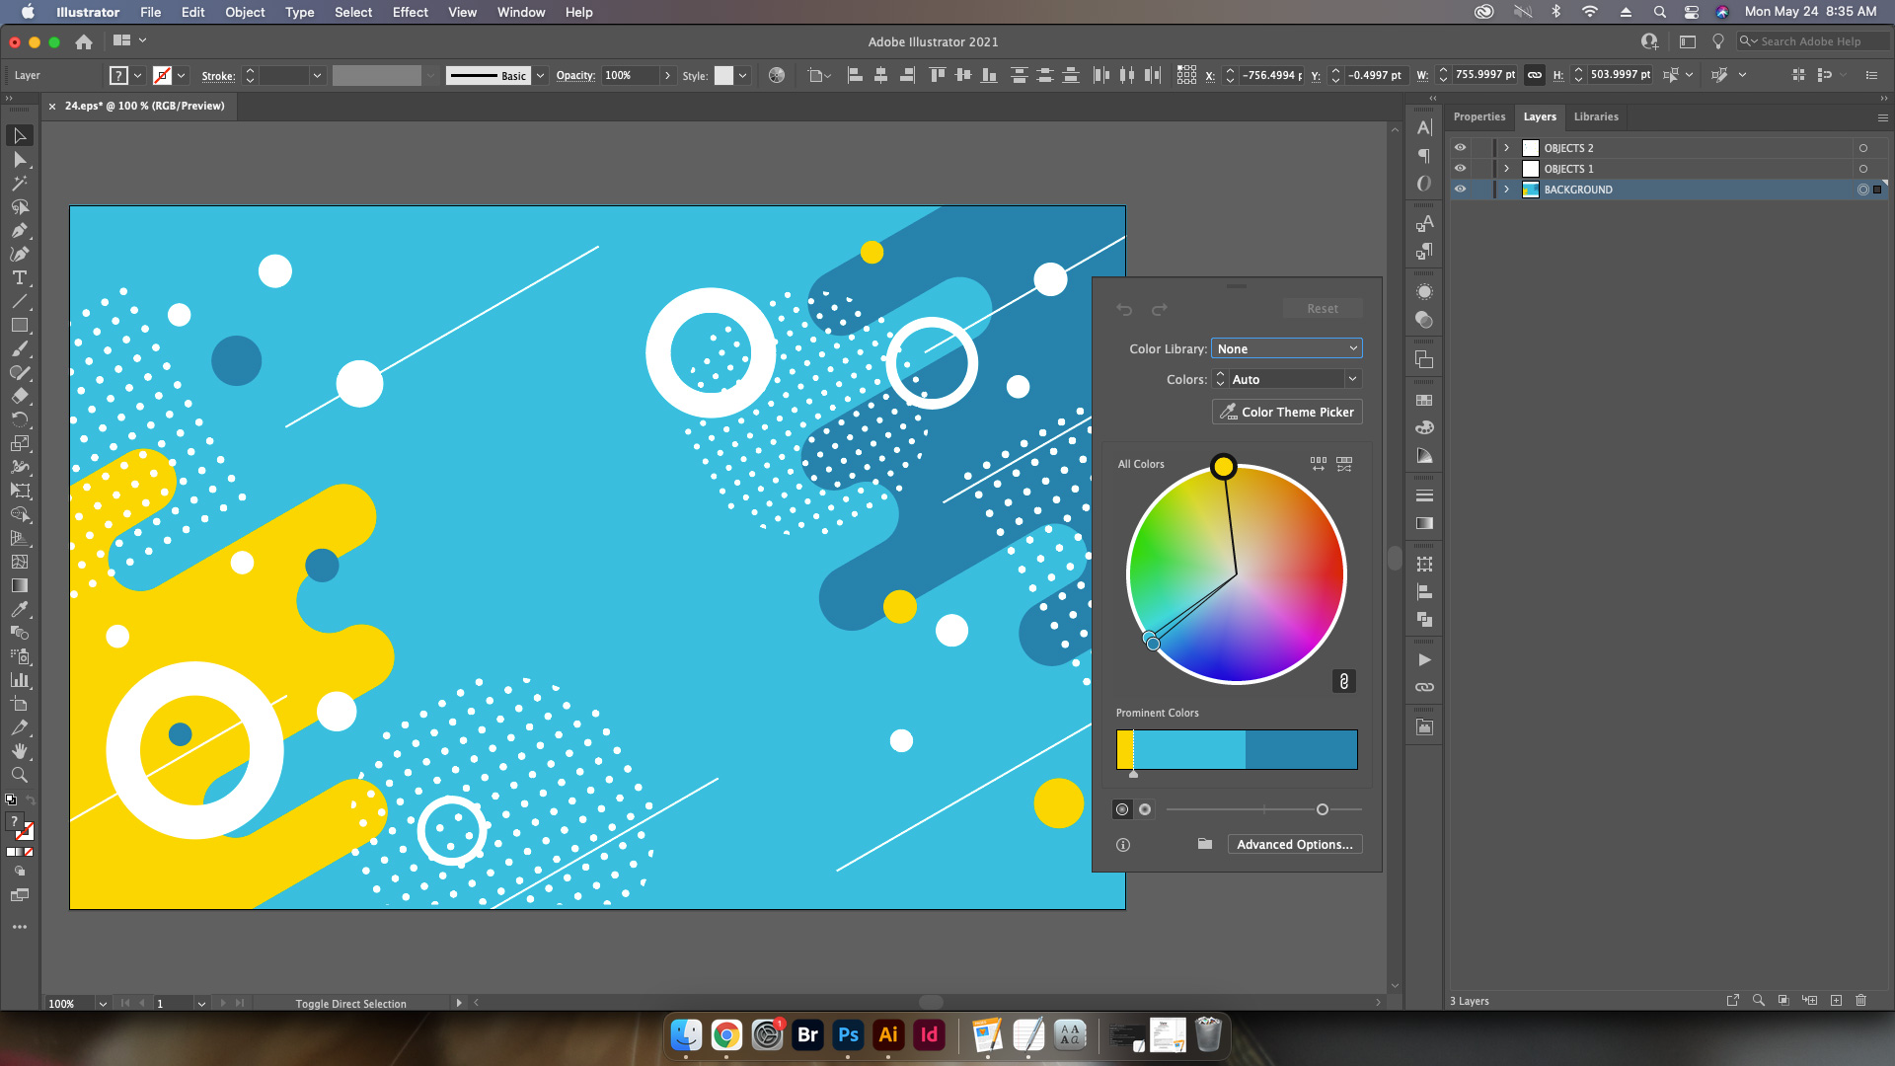Toggle visibility of BACKGROUND layer
This screenshot has width=1895, height=1066.
click(1459, 189)
